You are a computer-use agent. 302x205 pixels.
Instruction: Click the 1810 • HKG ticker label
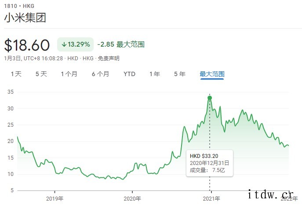click(19, 6)
